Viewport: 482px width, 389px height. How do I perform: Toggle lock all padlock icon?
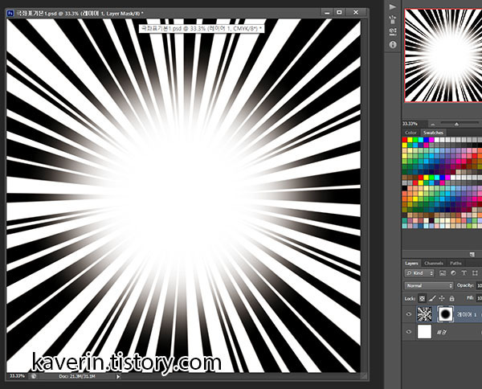pyautogui.click(x=451, y=298)
